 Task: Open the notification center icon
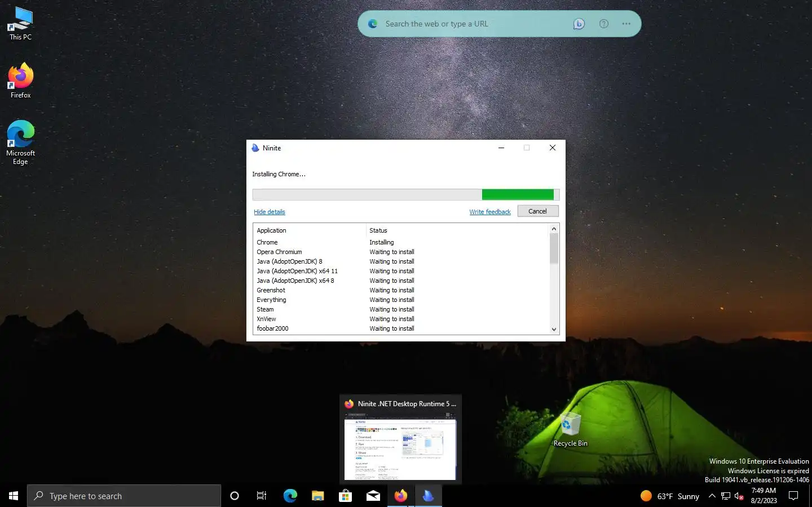click(793, 496)
